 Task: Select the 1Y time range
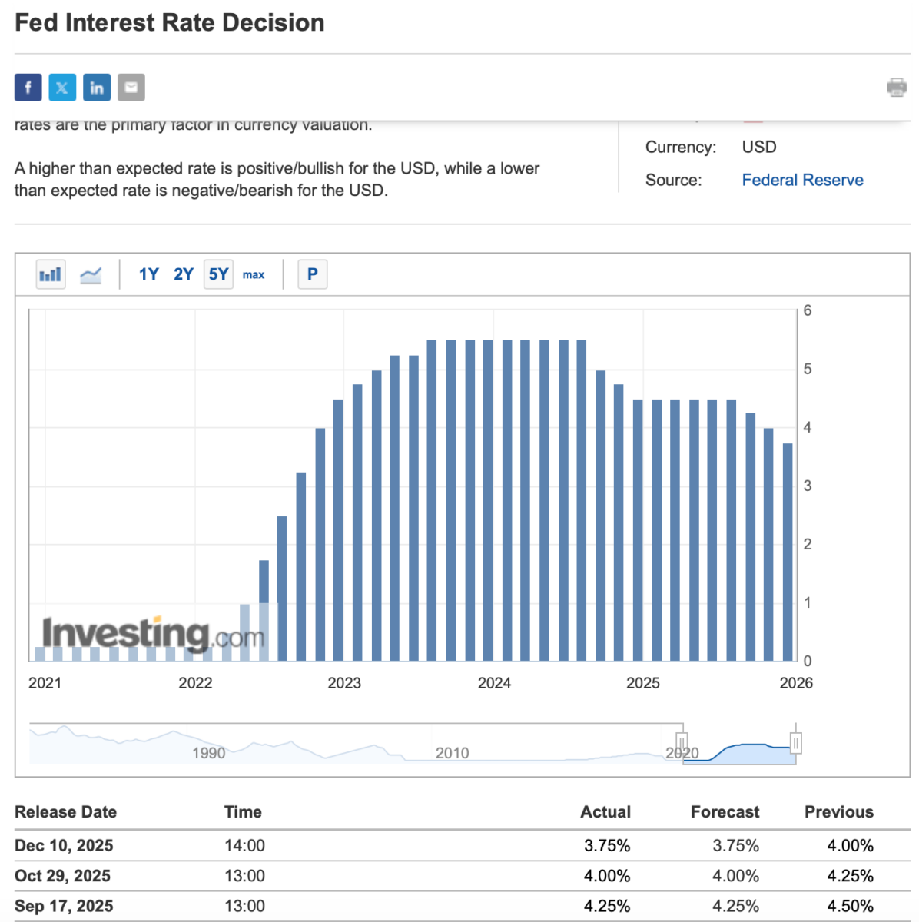click(148, 274)
